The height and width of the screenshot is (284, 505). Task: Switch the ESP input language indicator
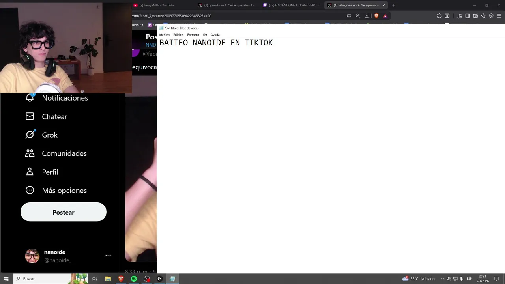tap(469, 279)
